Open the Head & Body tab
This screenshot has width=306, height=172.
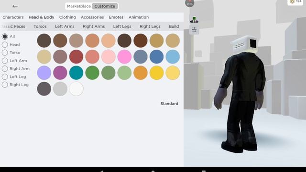(x=42, y=17)
